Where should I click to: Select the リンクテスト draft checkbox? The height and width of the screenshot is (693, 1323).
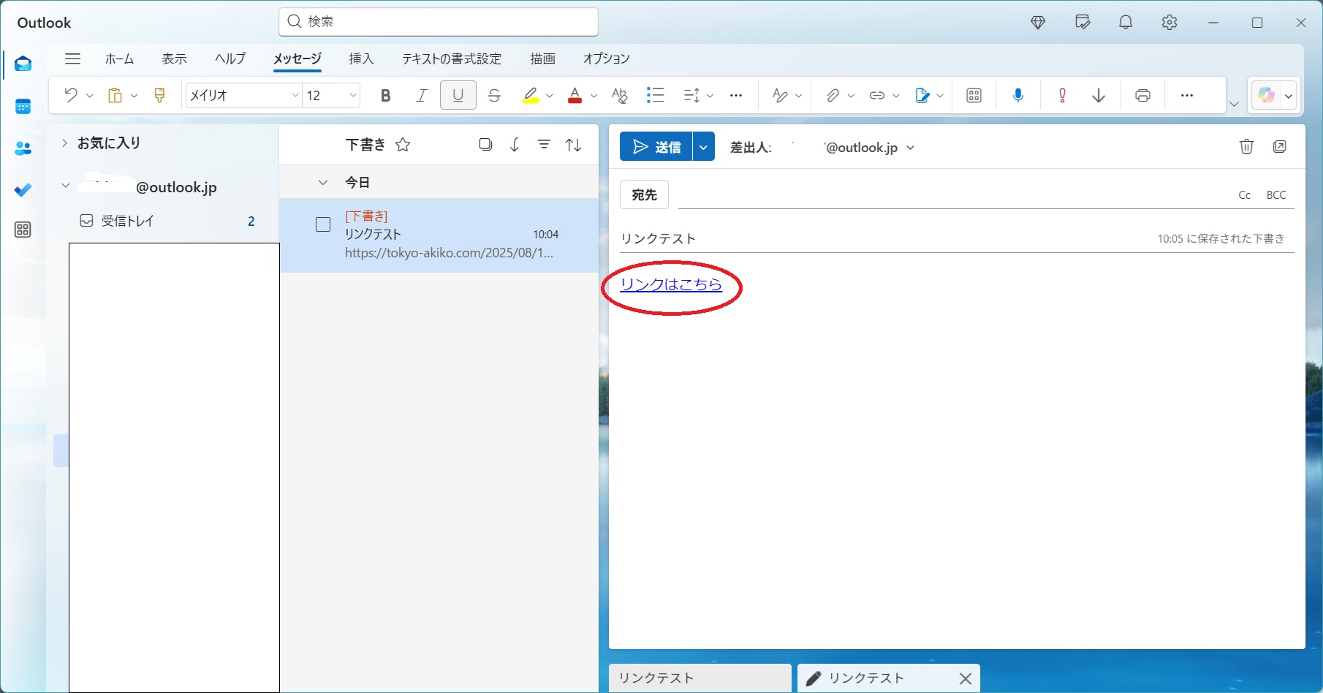coord(323,224)
